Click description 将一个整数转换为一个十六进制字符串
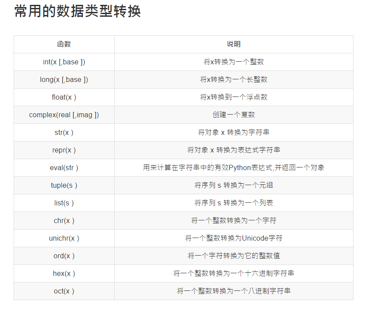 (x=234, y=273)
